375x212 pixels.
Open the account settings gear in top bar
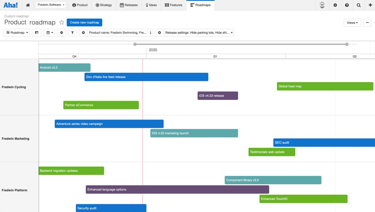335,5
